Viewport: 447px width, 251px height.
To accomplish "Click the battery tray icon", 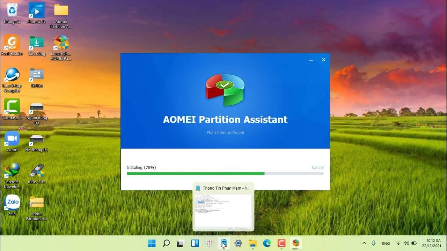I will coord(414,243).
